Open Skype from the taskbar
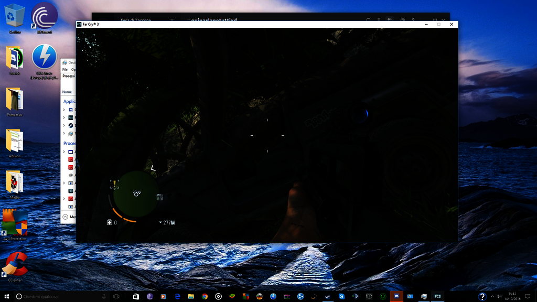Screen dimensions: 537x302 [x=341, y=297]
